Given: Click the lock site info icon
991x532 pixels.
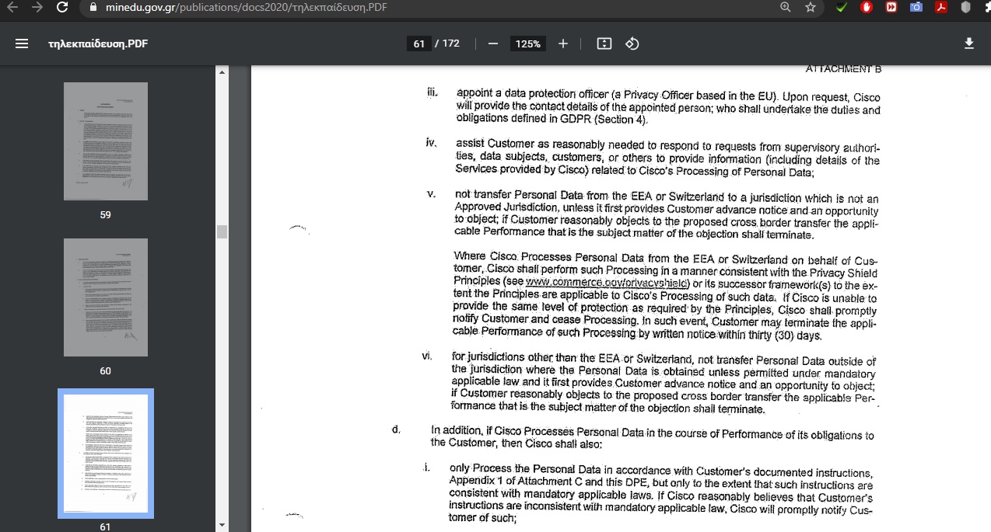Looking at the screenshot, I should tap(93, 8).
